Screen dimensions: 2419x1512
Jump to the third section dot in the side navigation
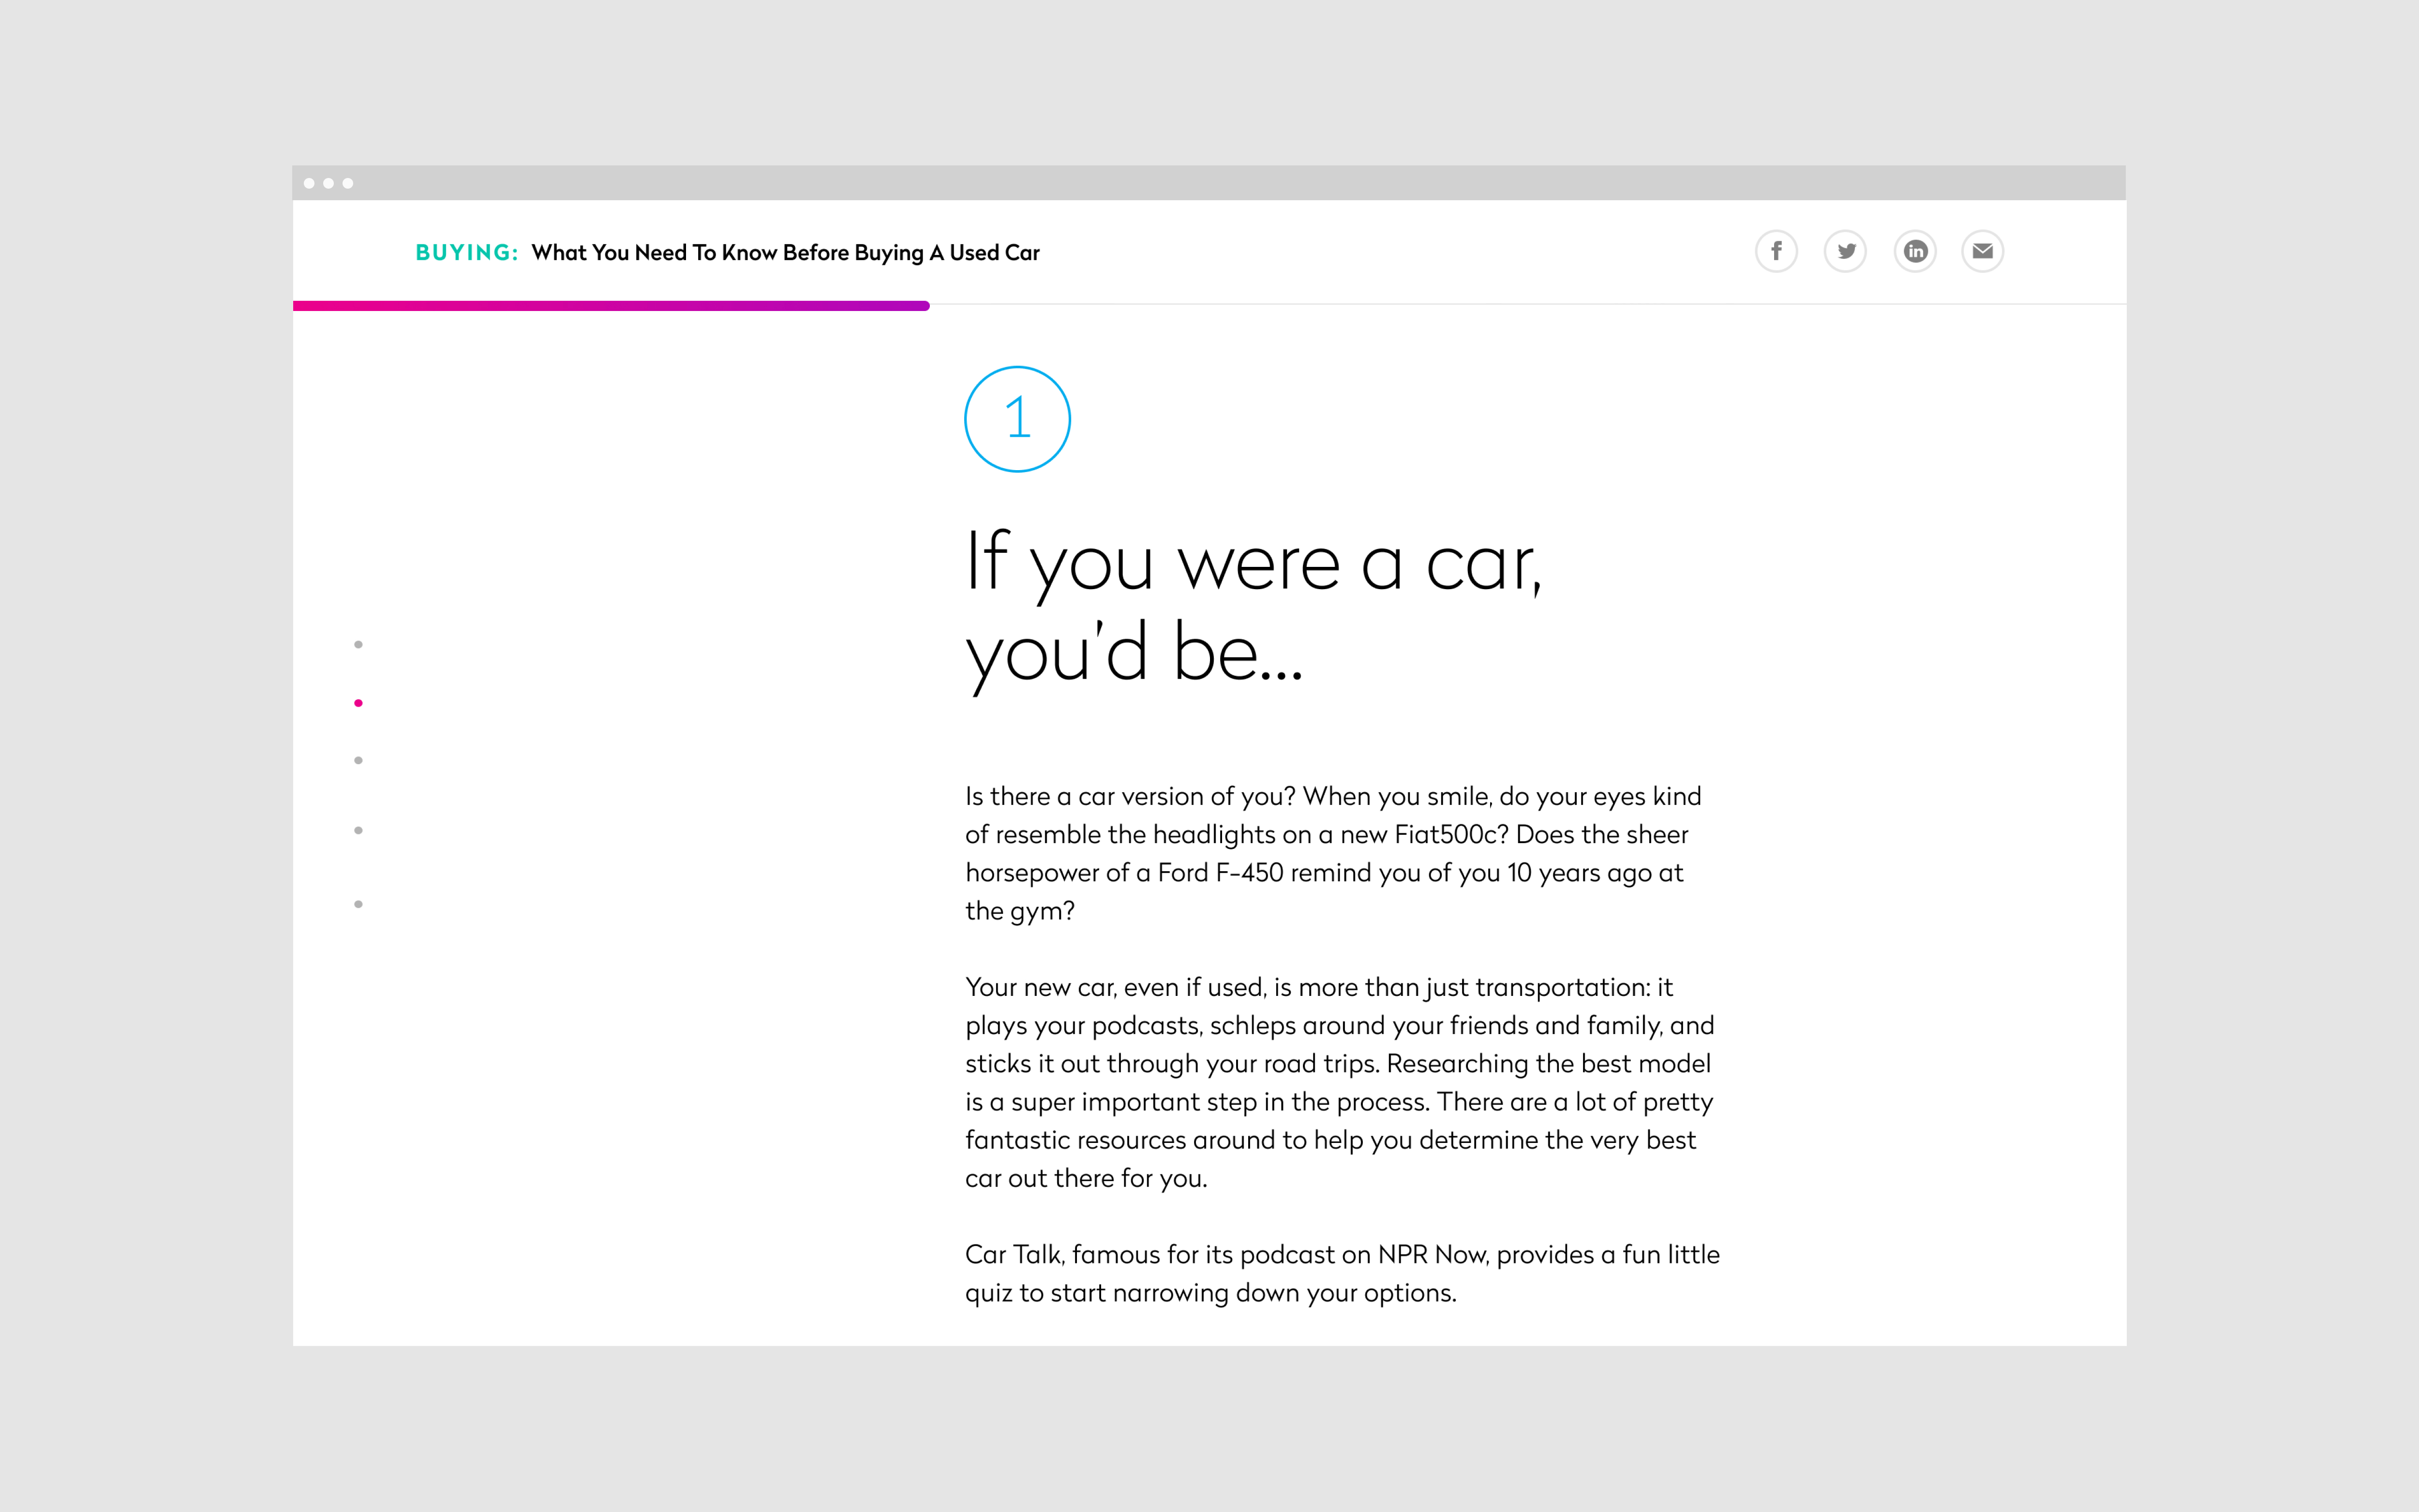click(358, 761)
